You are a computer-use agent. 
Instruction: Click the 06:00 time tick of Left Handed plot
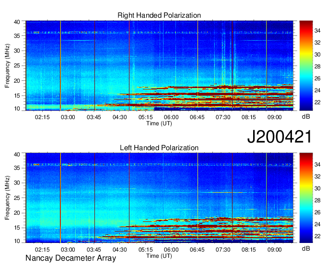click(171, 250)
